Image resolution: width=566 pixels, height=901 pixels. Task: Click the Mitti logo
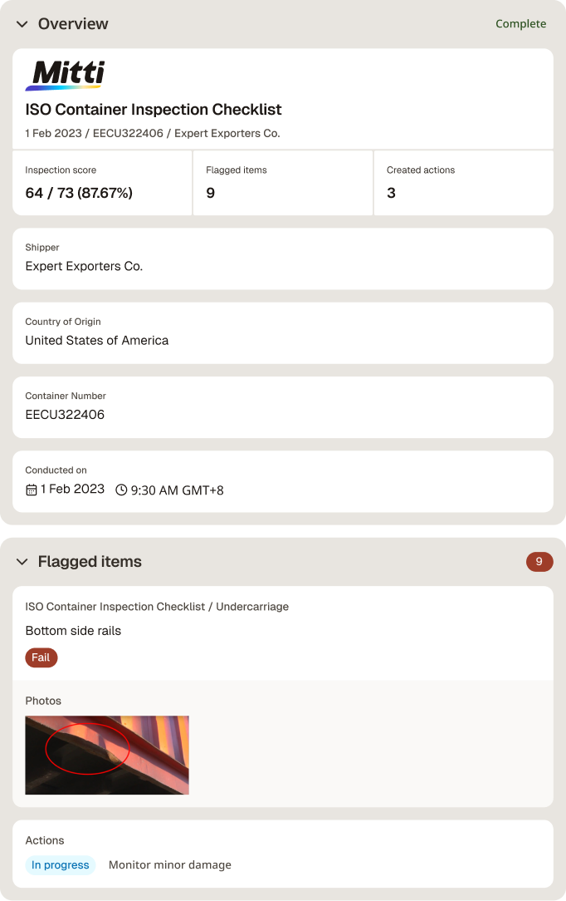tap(65, 76)
